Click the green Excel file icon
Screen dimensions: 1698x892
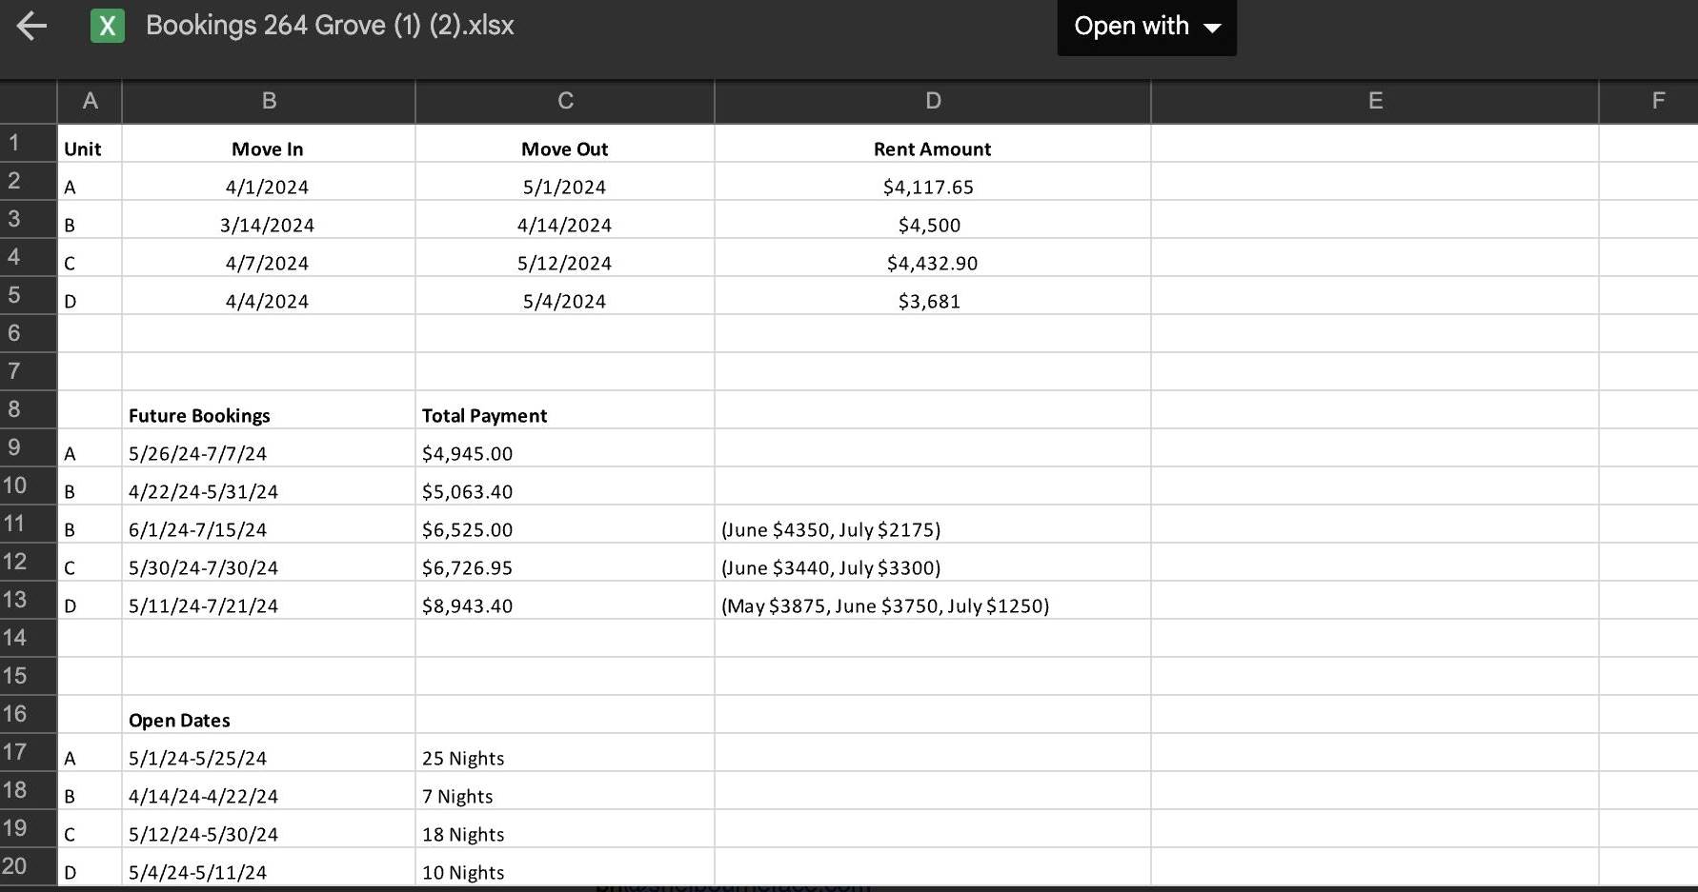107,26
